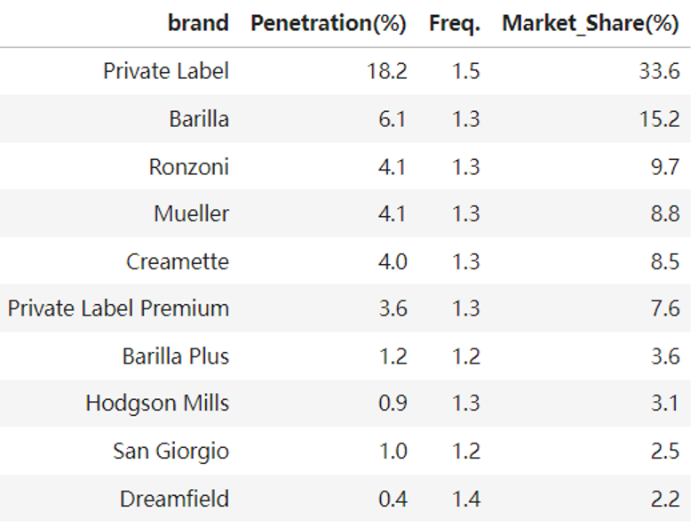Click the 18.2 penetration value

tap(387, 71)
